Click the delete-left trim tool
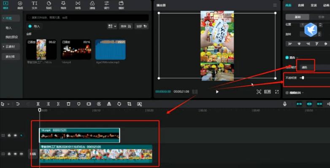The height and width of the screenshot is (168, 330). (x=48, y=104)
